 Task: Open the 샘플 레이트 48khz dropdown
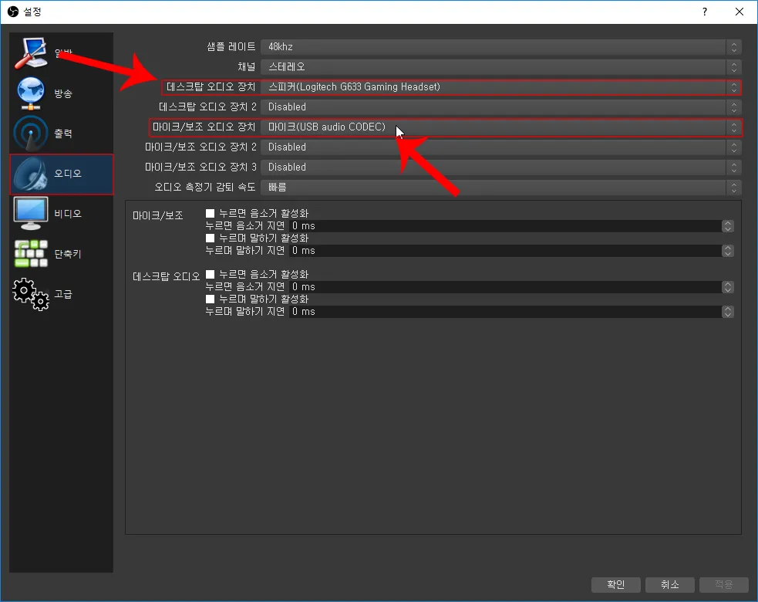point(500,47)
